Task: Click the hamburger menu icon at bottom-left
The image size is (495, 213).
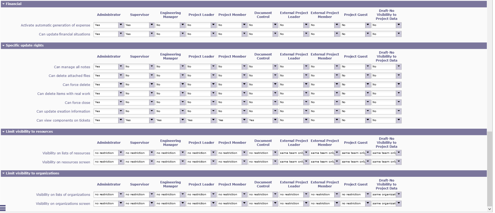Action: pos(3,208)
